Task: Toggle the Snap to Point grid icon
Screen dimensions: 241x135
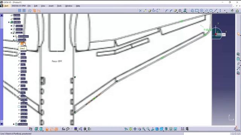Action: coord(24,10)
